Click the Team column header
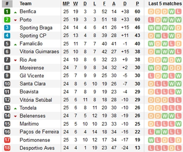Viewport: 183px width, 152px height. click(x=26, y=4)
